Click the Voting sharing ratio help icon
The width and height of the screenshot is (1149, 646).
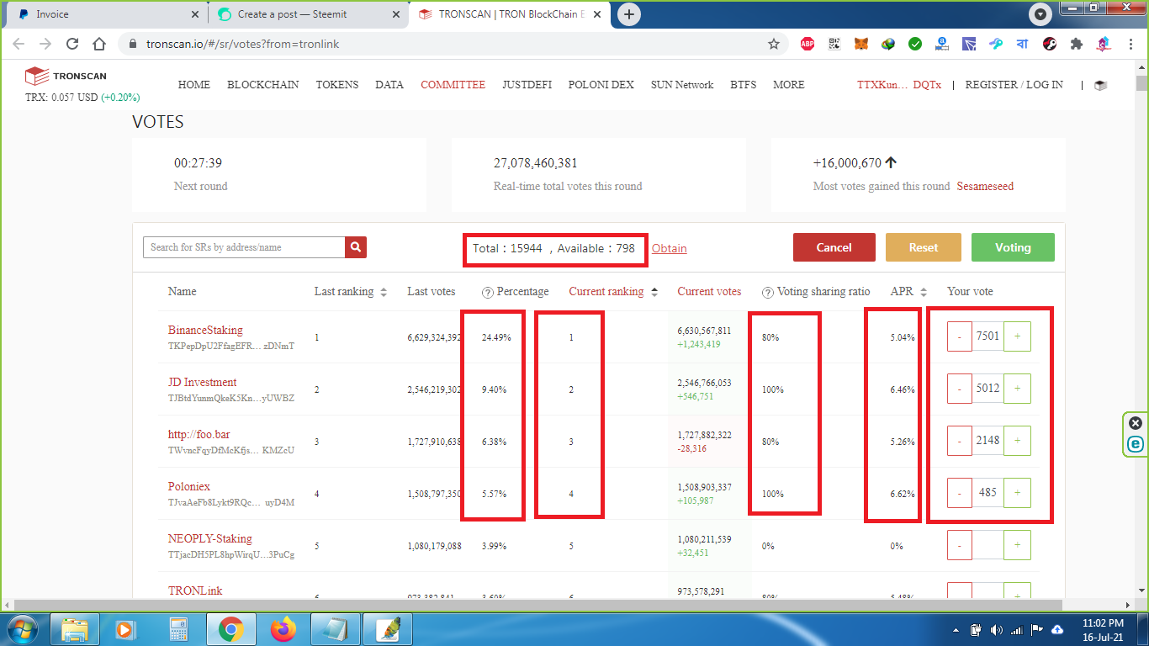point(767,292)
